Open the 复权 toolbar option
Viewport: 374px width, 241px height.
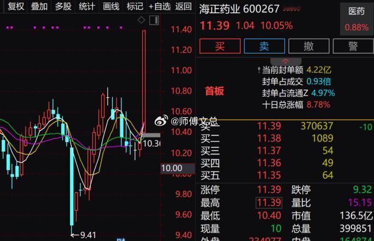pos(16,7)
